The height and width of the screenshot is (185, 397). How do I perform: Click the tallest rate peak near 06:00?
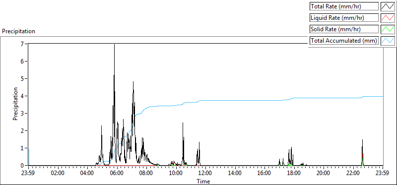coord(114,45)
